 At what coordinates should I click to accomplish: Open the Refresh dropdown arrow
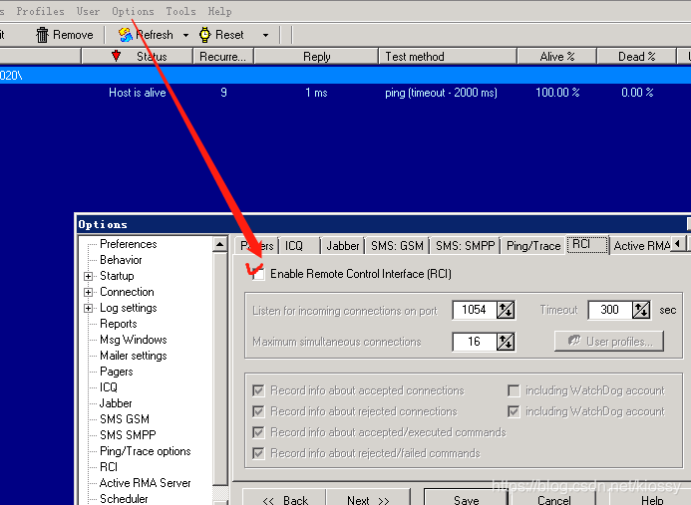(185, 35)
